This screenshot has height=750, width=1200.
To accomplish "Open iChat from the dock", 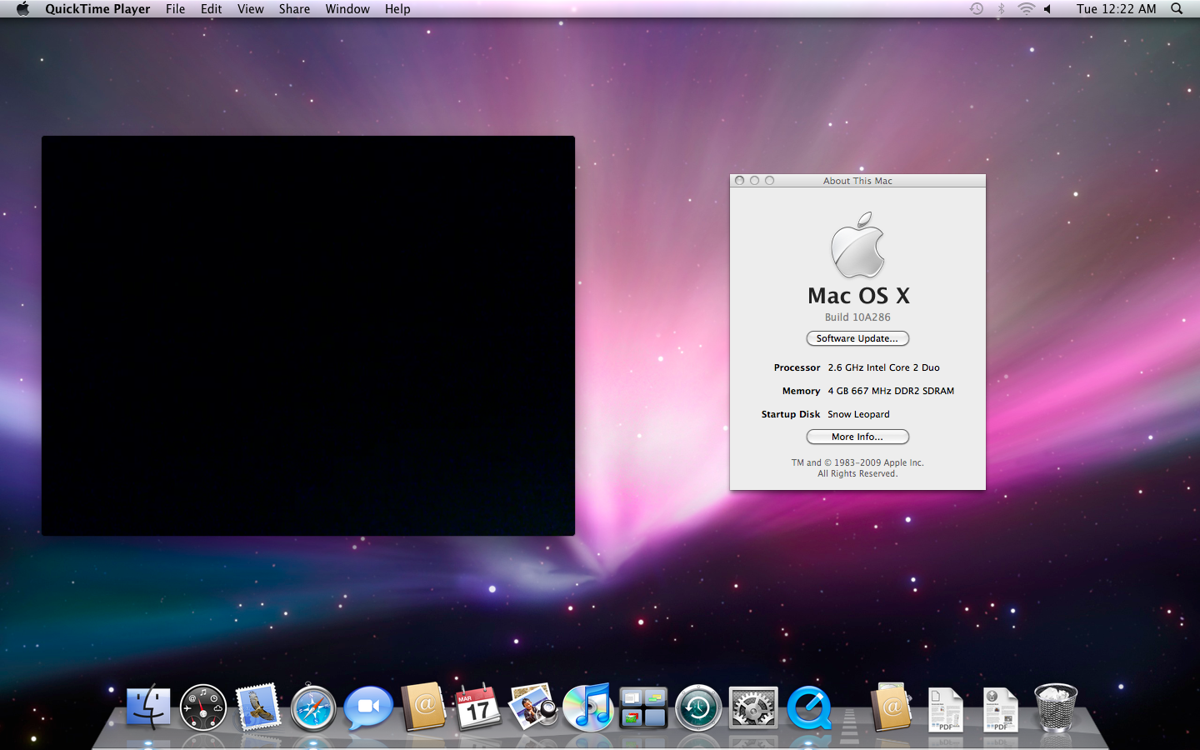I will (368, 707).
